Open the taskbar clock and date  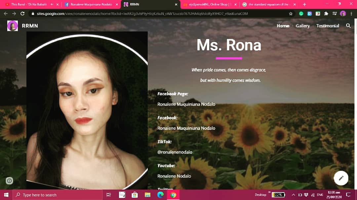coord(334,195)
